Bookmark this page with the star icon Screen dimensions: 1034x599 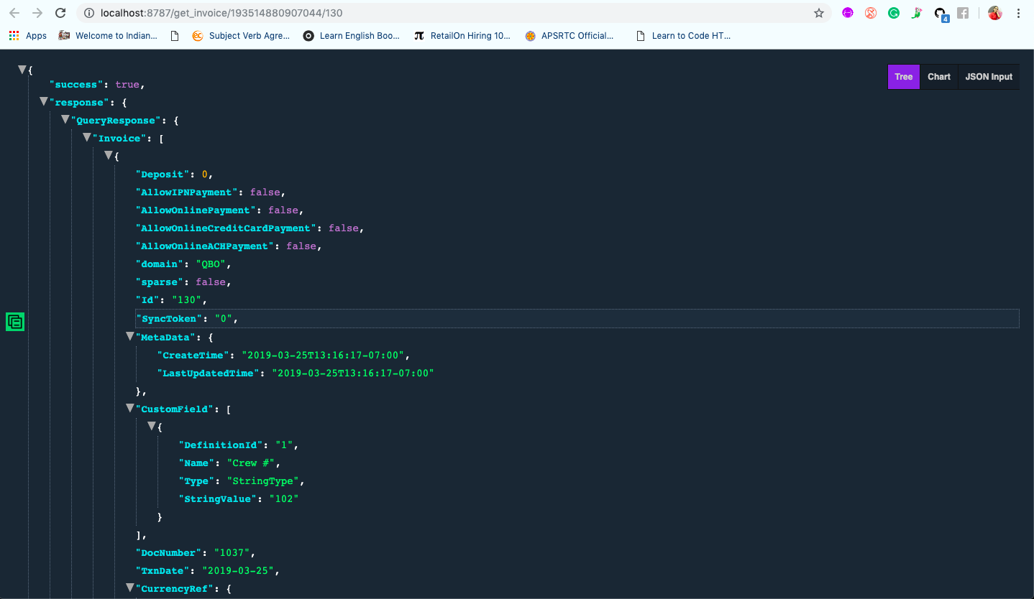(818, 13)
